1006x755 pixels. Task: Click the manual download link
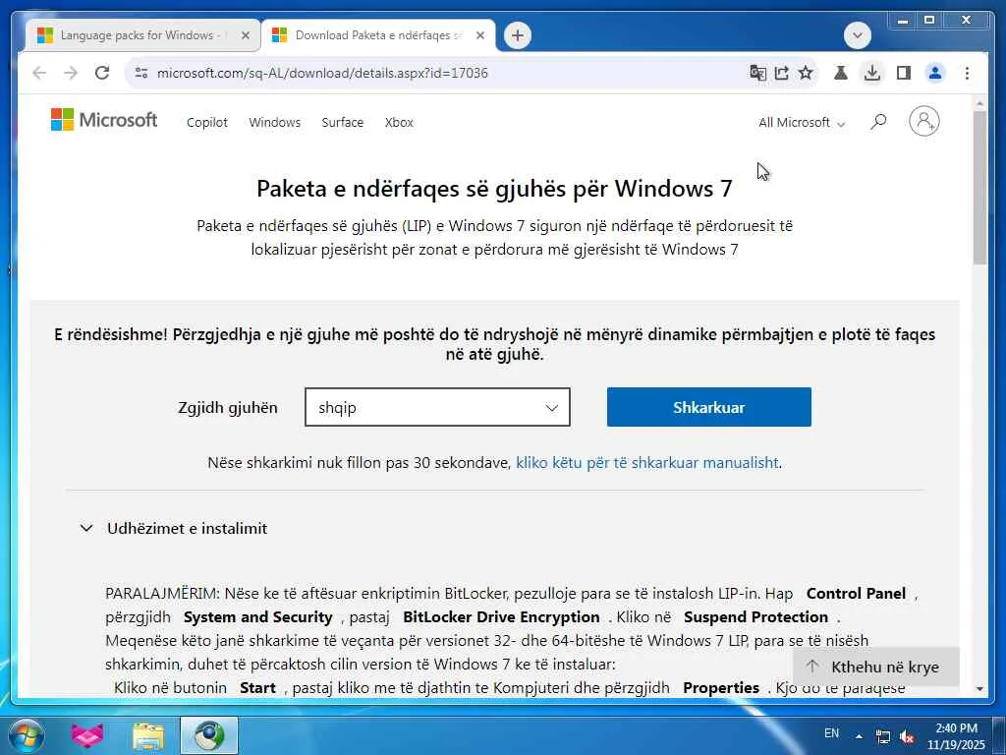tap(646, 462)
